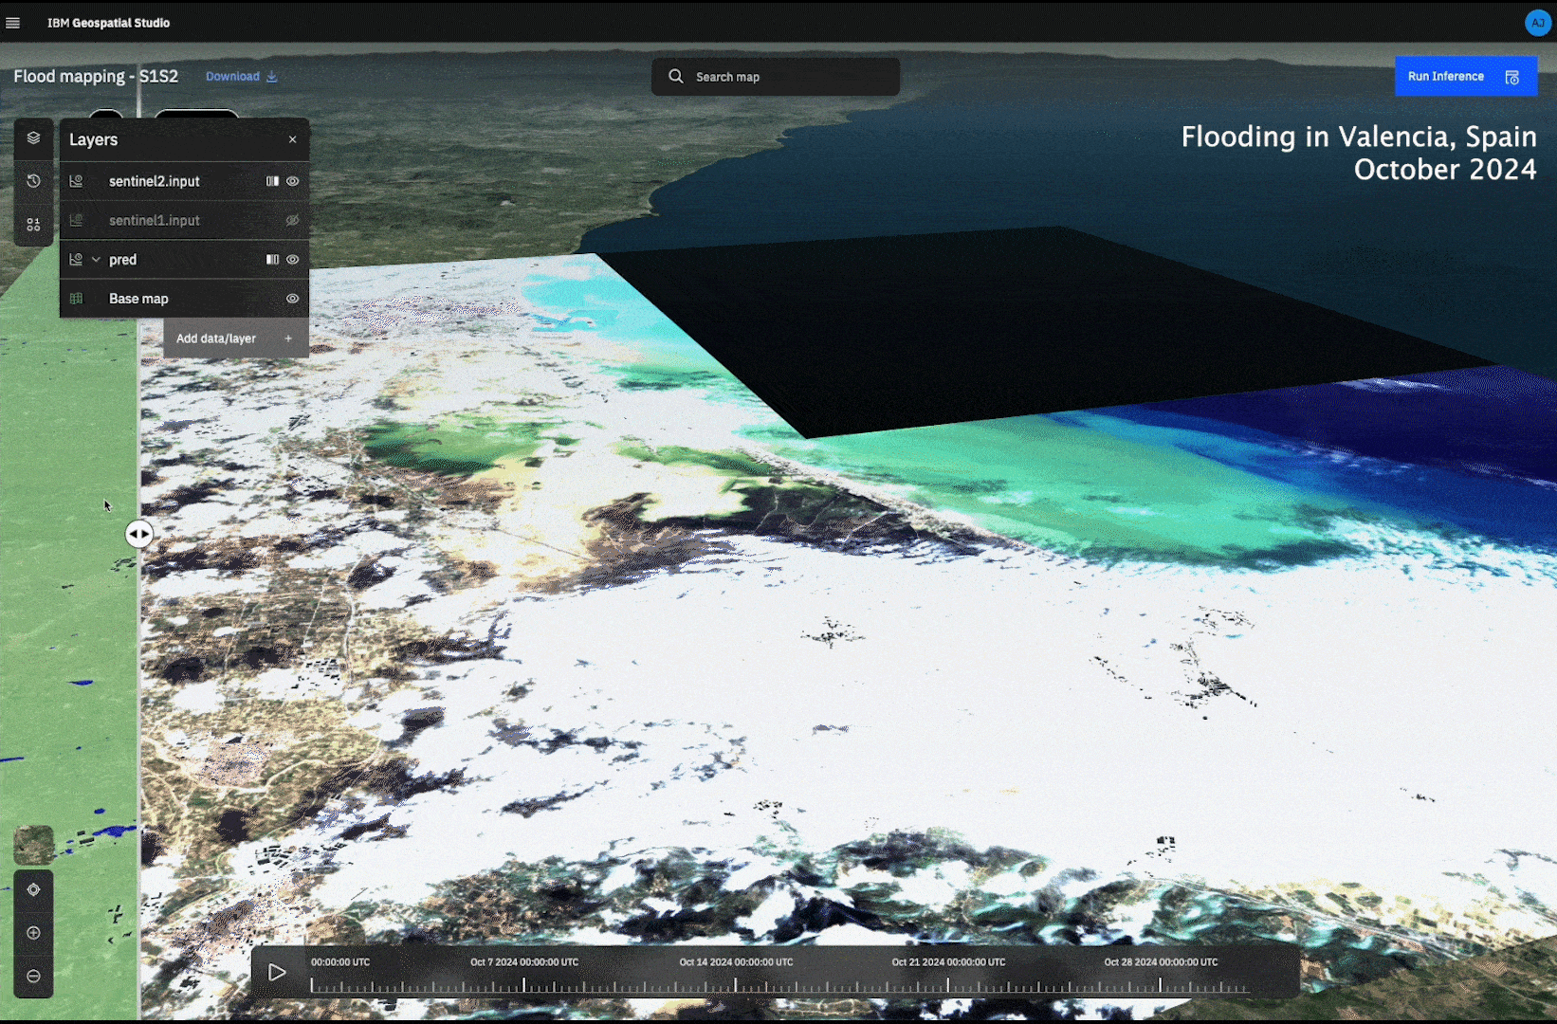Click Add data/layer plus option
This screenshot has width=1557, height=1024.
235,338
